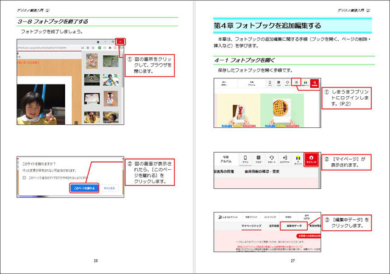Viewport: 390px width, 274px height.
Task: Open the 写真プリント navigation item
Action: coord(251,217)
